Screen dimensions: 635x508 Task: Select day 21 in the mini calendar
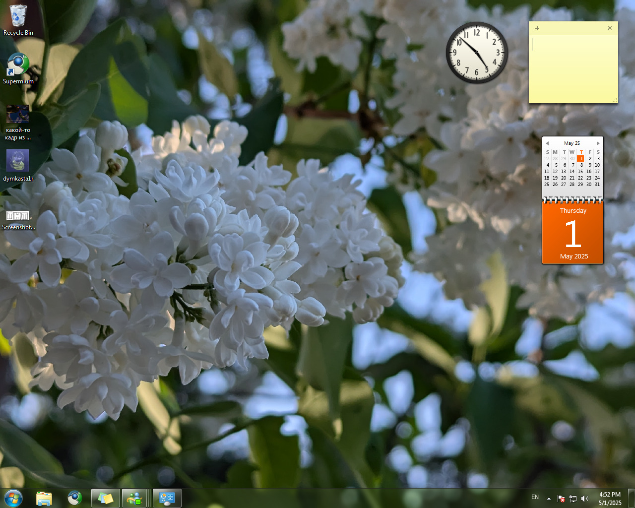tap(572, 178)
